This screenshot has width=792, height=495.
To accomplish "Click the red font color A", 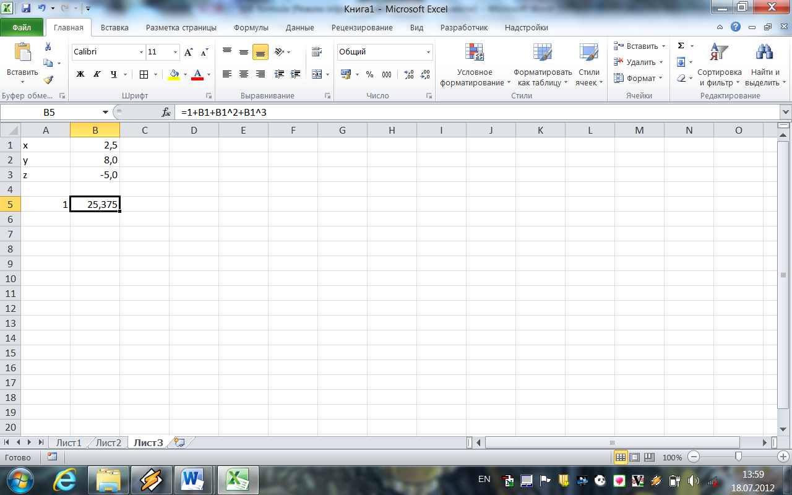I will [x=197, y=74].
